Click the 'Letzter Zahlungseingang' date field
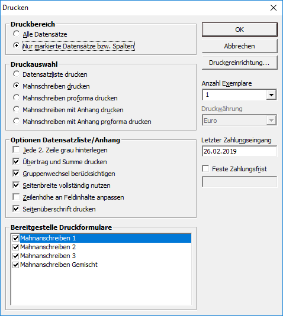Screen dimensions: 283x316 coord(239,151)
